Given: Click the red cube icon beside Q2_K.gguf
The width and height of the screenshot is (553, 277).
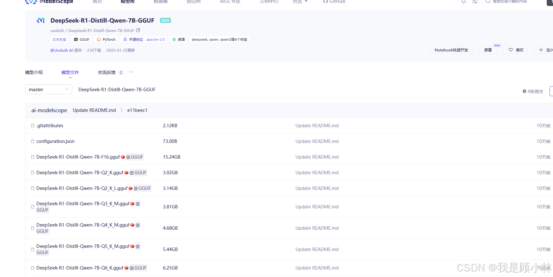Looking at the screenshot, I should [126, 173].
